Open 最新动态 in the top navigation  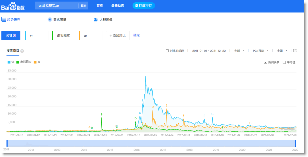117,6
